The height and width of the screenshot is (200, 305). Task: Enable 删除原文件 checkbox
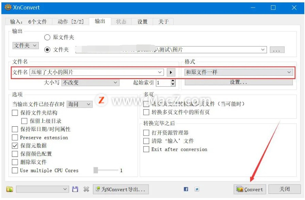pyautogui.click(x=15, y=162)
